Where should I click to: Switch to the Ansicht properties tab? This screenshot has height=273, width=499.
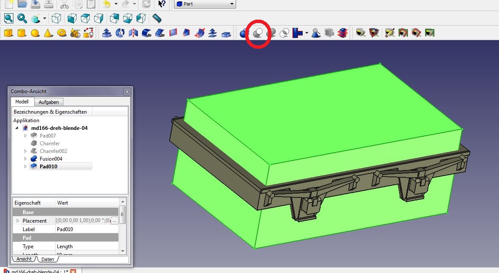[x=24, y=259]
